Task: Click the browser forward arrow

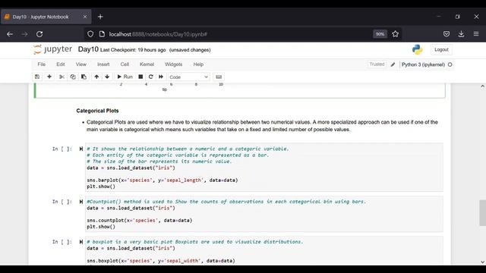Action: tap(24, 34)
